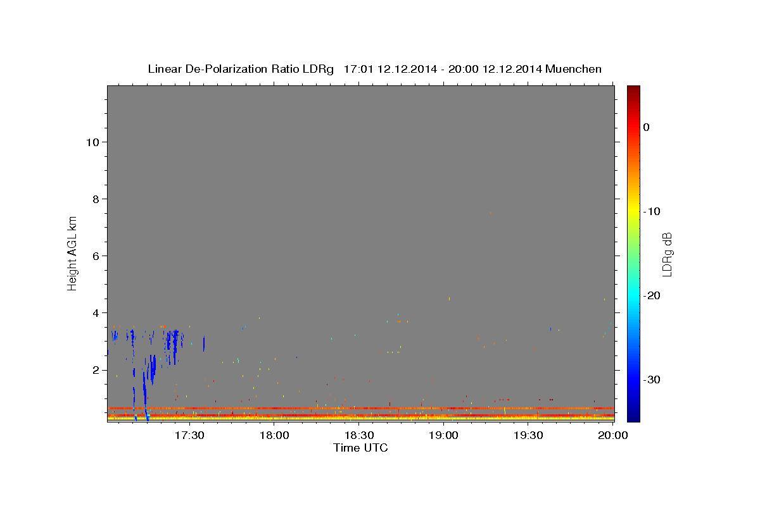Screen dimensions: 760x506
Task: Pick the green middle section of colorbar
Action: click(633, 253)
